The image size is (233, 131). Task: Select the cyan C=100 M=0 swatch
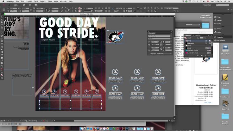(x=198, y=51)
